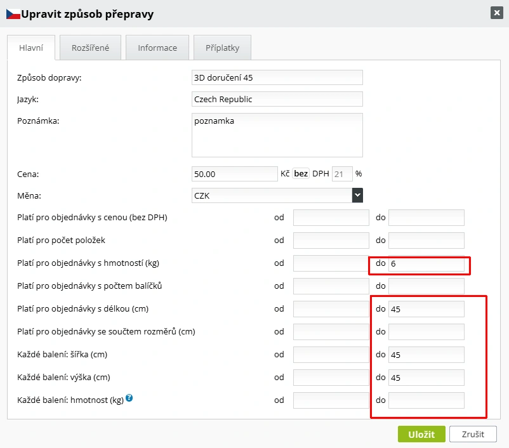Click the 'Měna:' label
The height and width of the screenshot is (448, 509).
point(29,195)
